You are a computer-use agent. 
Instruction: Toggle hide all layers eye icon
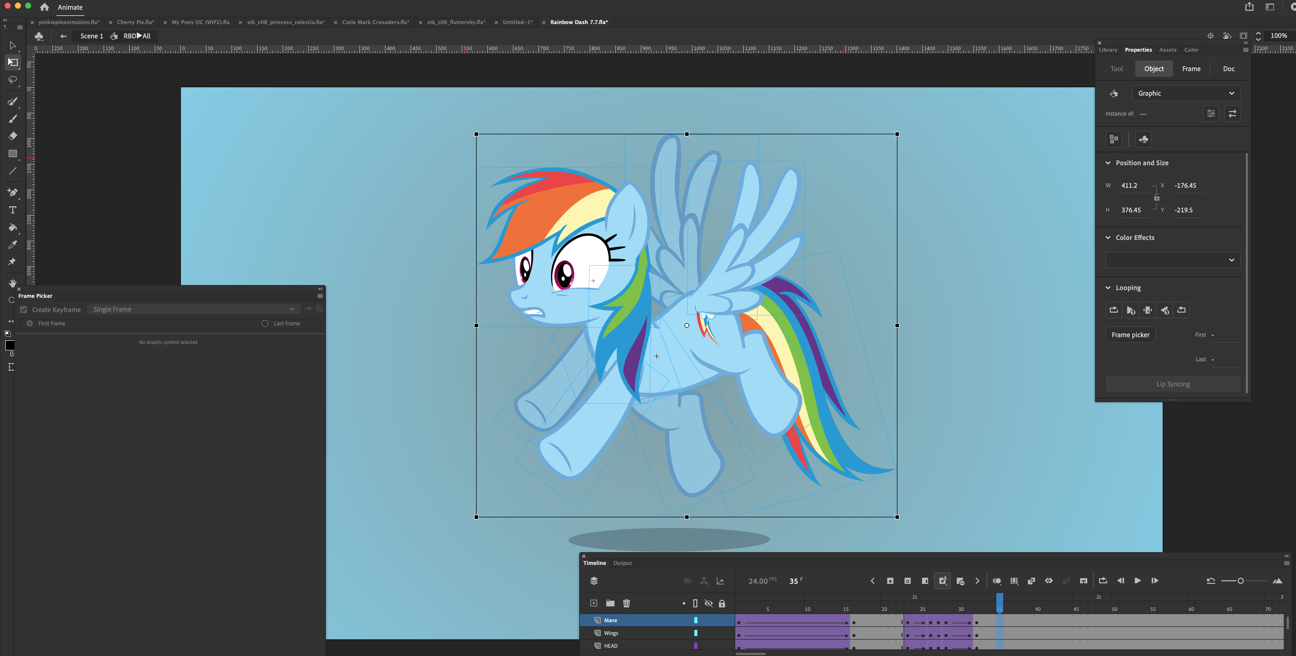708,603
